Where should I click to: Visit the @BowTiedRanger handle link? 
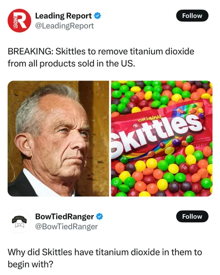pos(66,227)
